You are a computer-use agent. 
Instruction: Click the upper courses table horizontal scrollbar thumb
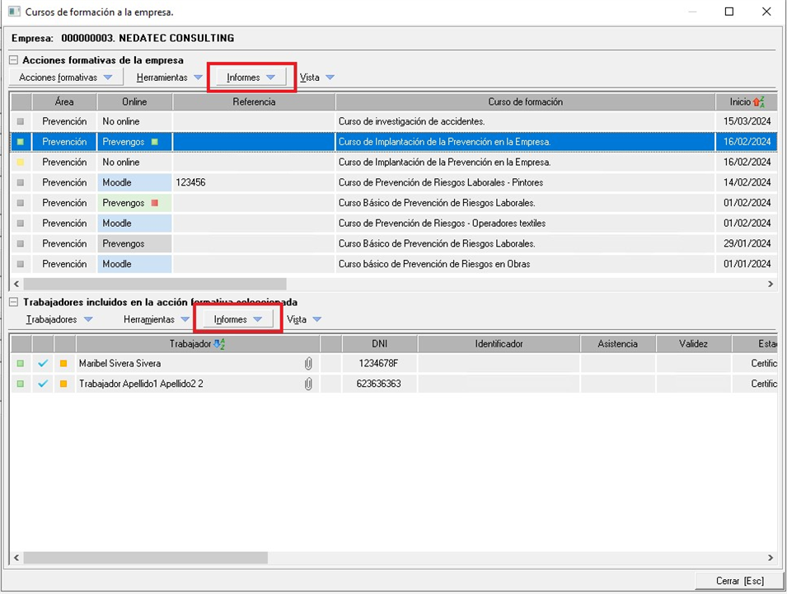click(155, 284)
